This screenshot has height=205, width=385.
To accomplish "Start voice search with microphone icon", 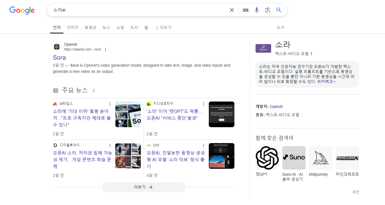I will [257, 10].
